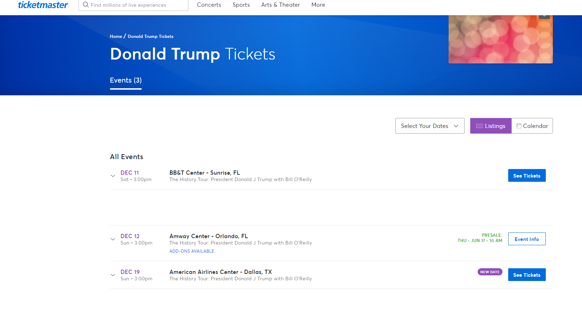Screen dimensions: 582x309
Task: Expand the DEC 11 event row
Action: 113,176
